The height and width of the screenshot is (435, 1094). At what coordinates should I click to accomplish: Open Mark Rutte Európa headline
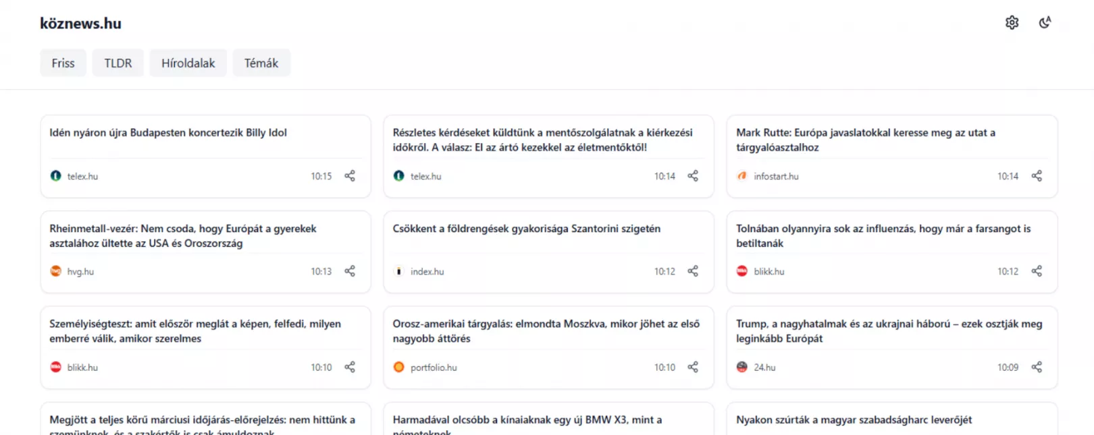(x=866, y=140)
